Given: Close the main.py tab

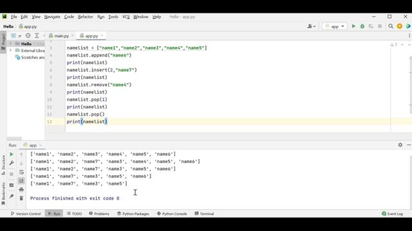Looking at the screenshot, I should tap(72, 36).
